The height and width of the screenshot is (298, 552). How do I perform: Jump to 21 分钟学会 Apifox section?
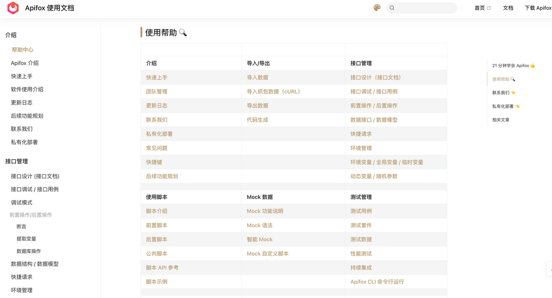click(x=513, y=66)
